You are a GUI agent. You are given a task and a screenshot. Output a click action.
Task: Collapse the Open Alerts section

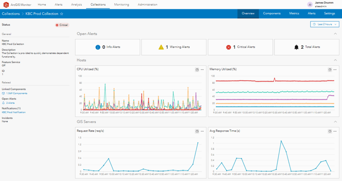point(335,34)
